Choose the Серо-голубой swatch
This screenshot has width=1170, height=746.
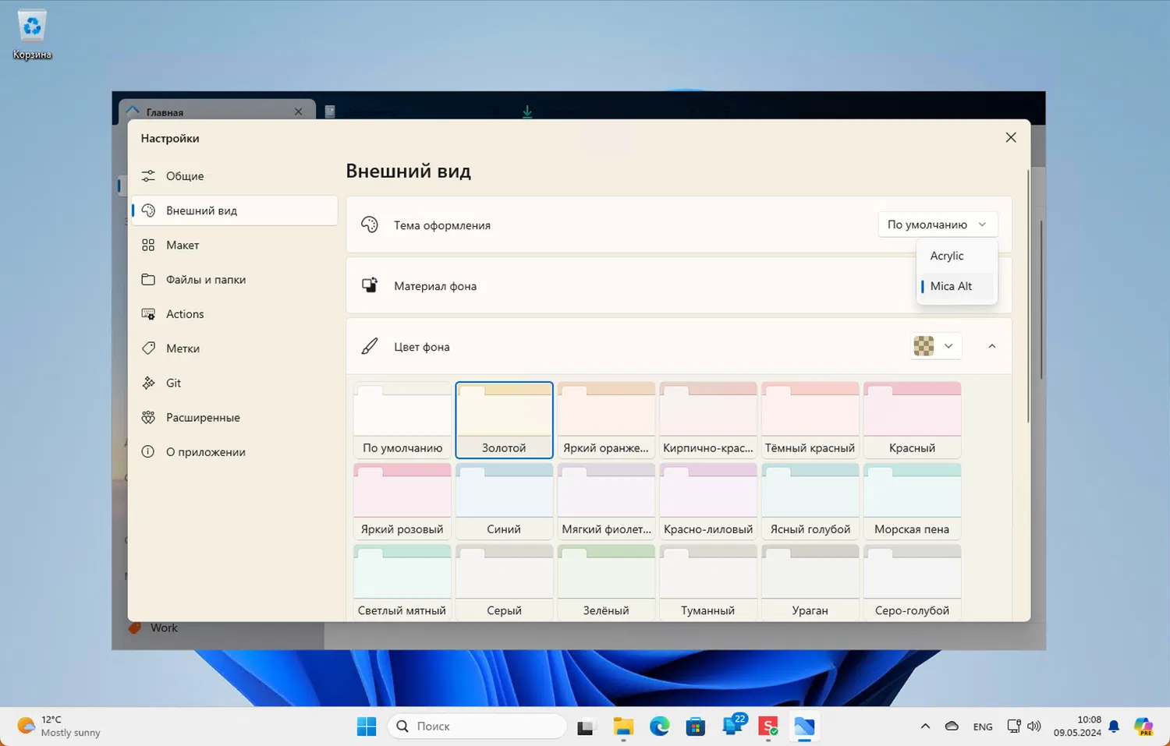pyautogui.click(x=912, y=582)
